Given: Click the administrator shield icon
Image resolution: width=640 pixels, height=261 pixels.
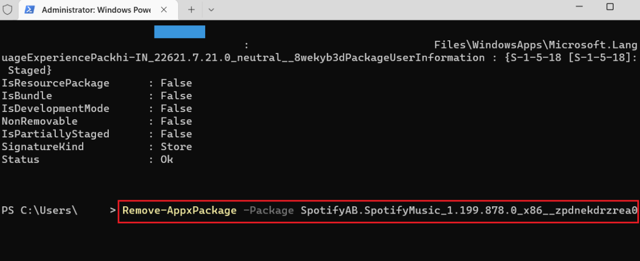Looking at the screenshot, I should (x=8, y=9).
